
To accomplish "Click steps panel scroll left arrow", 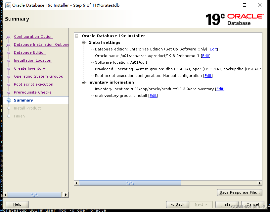I will click(5, 195).
